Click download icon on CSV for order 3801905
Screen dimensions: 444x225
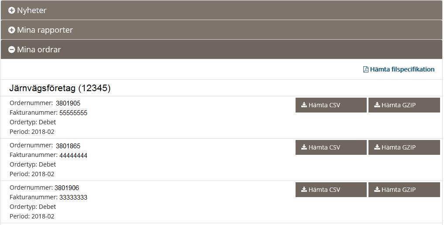(x=304, y=105)
